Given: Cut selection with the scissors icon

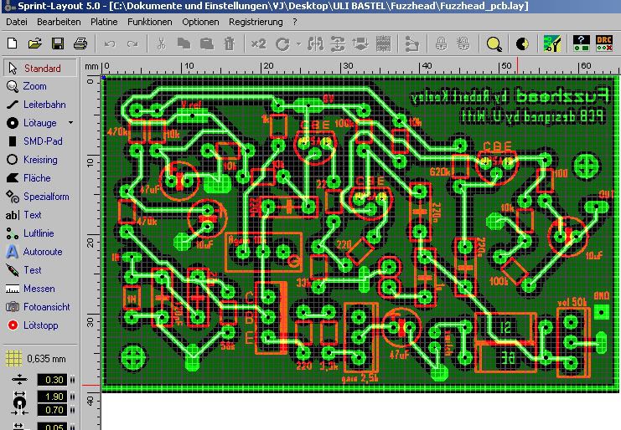Looking at the screenshot, I should point(161,44).
